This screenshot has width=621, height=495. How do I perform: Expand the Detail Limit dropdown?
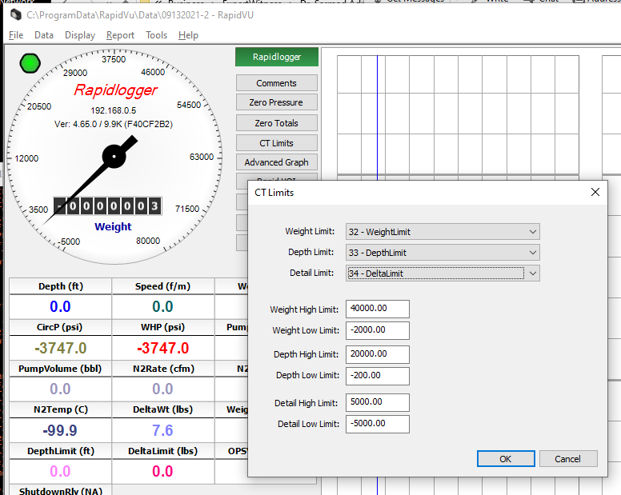443,273
